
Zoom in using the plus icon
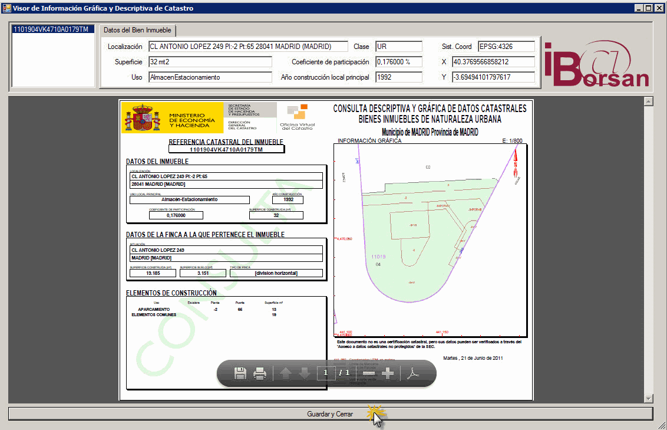[x=388, y=373]
